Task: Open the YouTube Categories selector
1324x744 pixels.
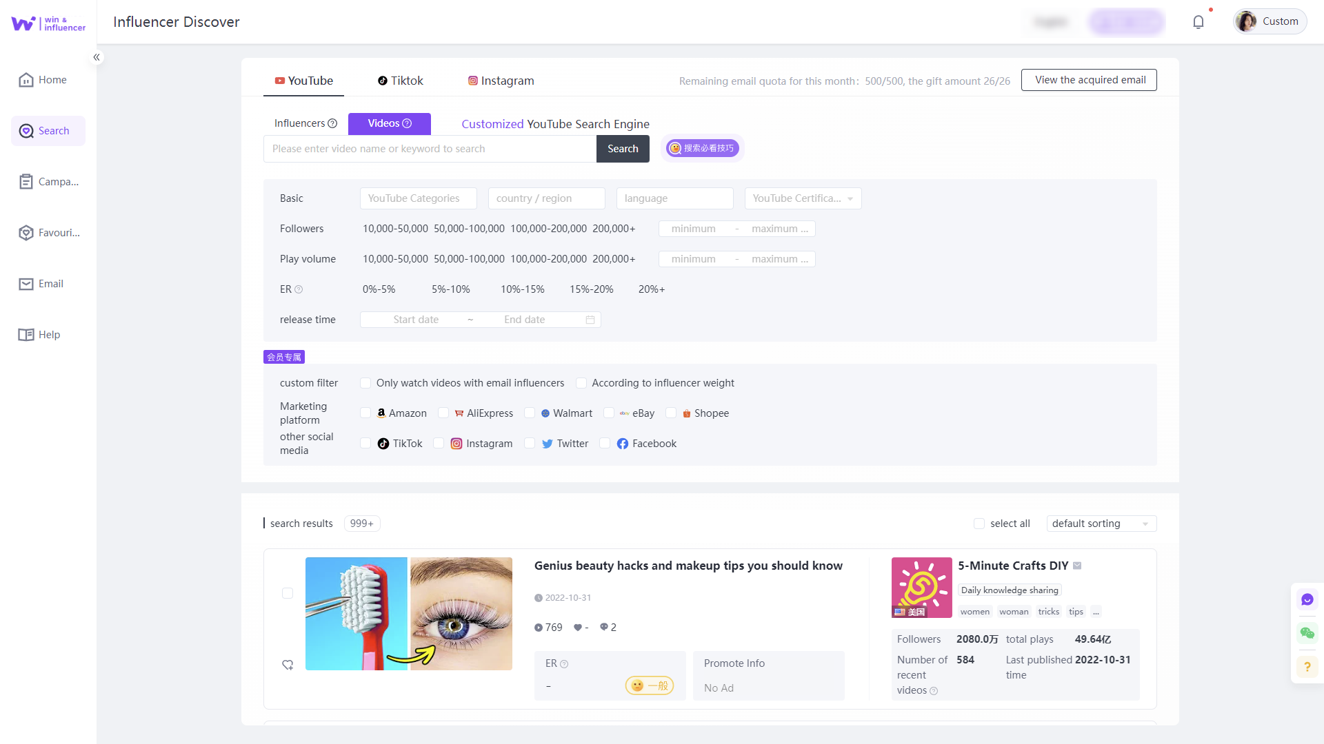Action: 418,198
